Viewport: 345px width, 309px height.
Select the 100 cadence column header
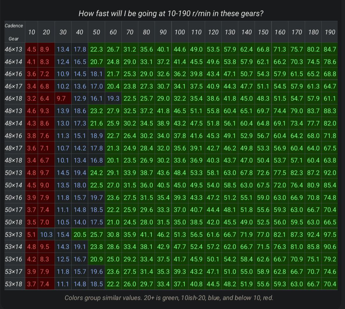(180, 32)
